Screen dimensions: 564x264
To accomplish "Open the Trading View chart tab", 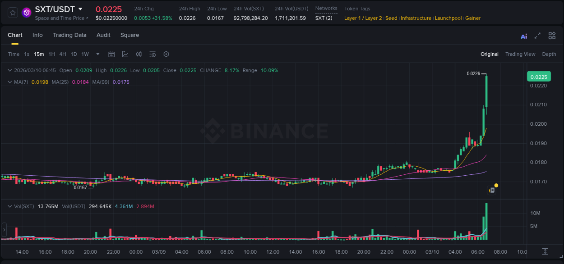I will [520, 54].
